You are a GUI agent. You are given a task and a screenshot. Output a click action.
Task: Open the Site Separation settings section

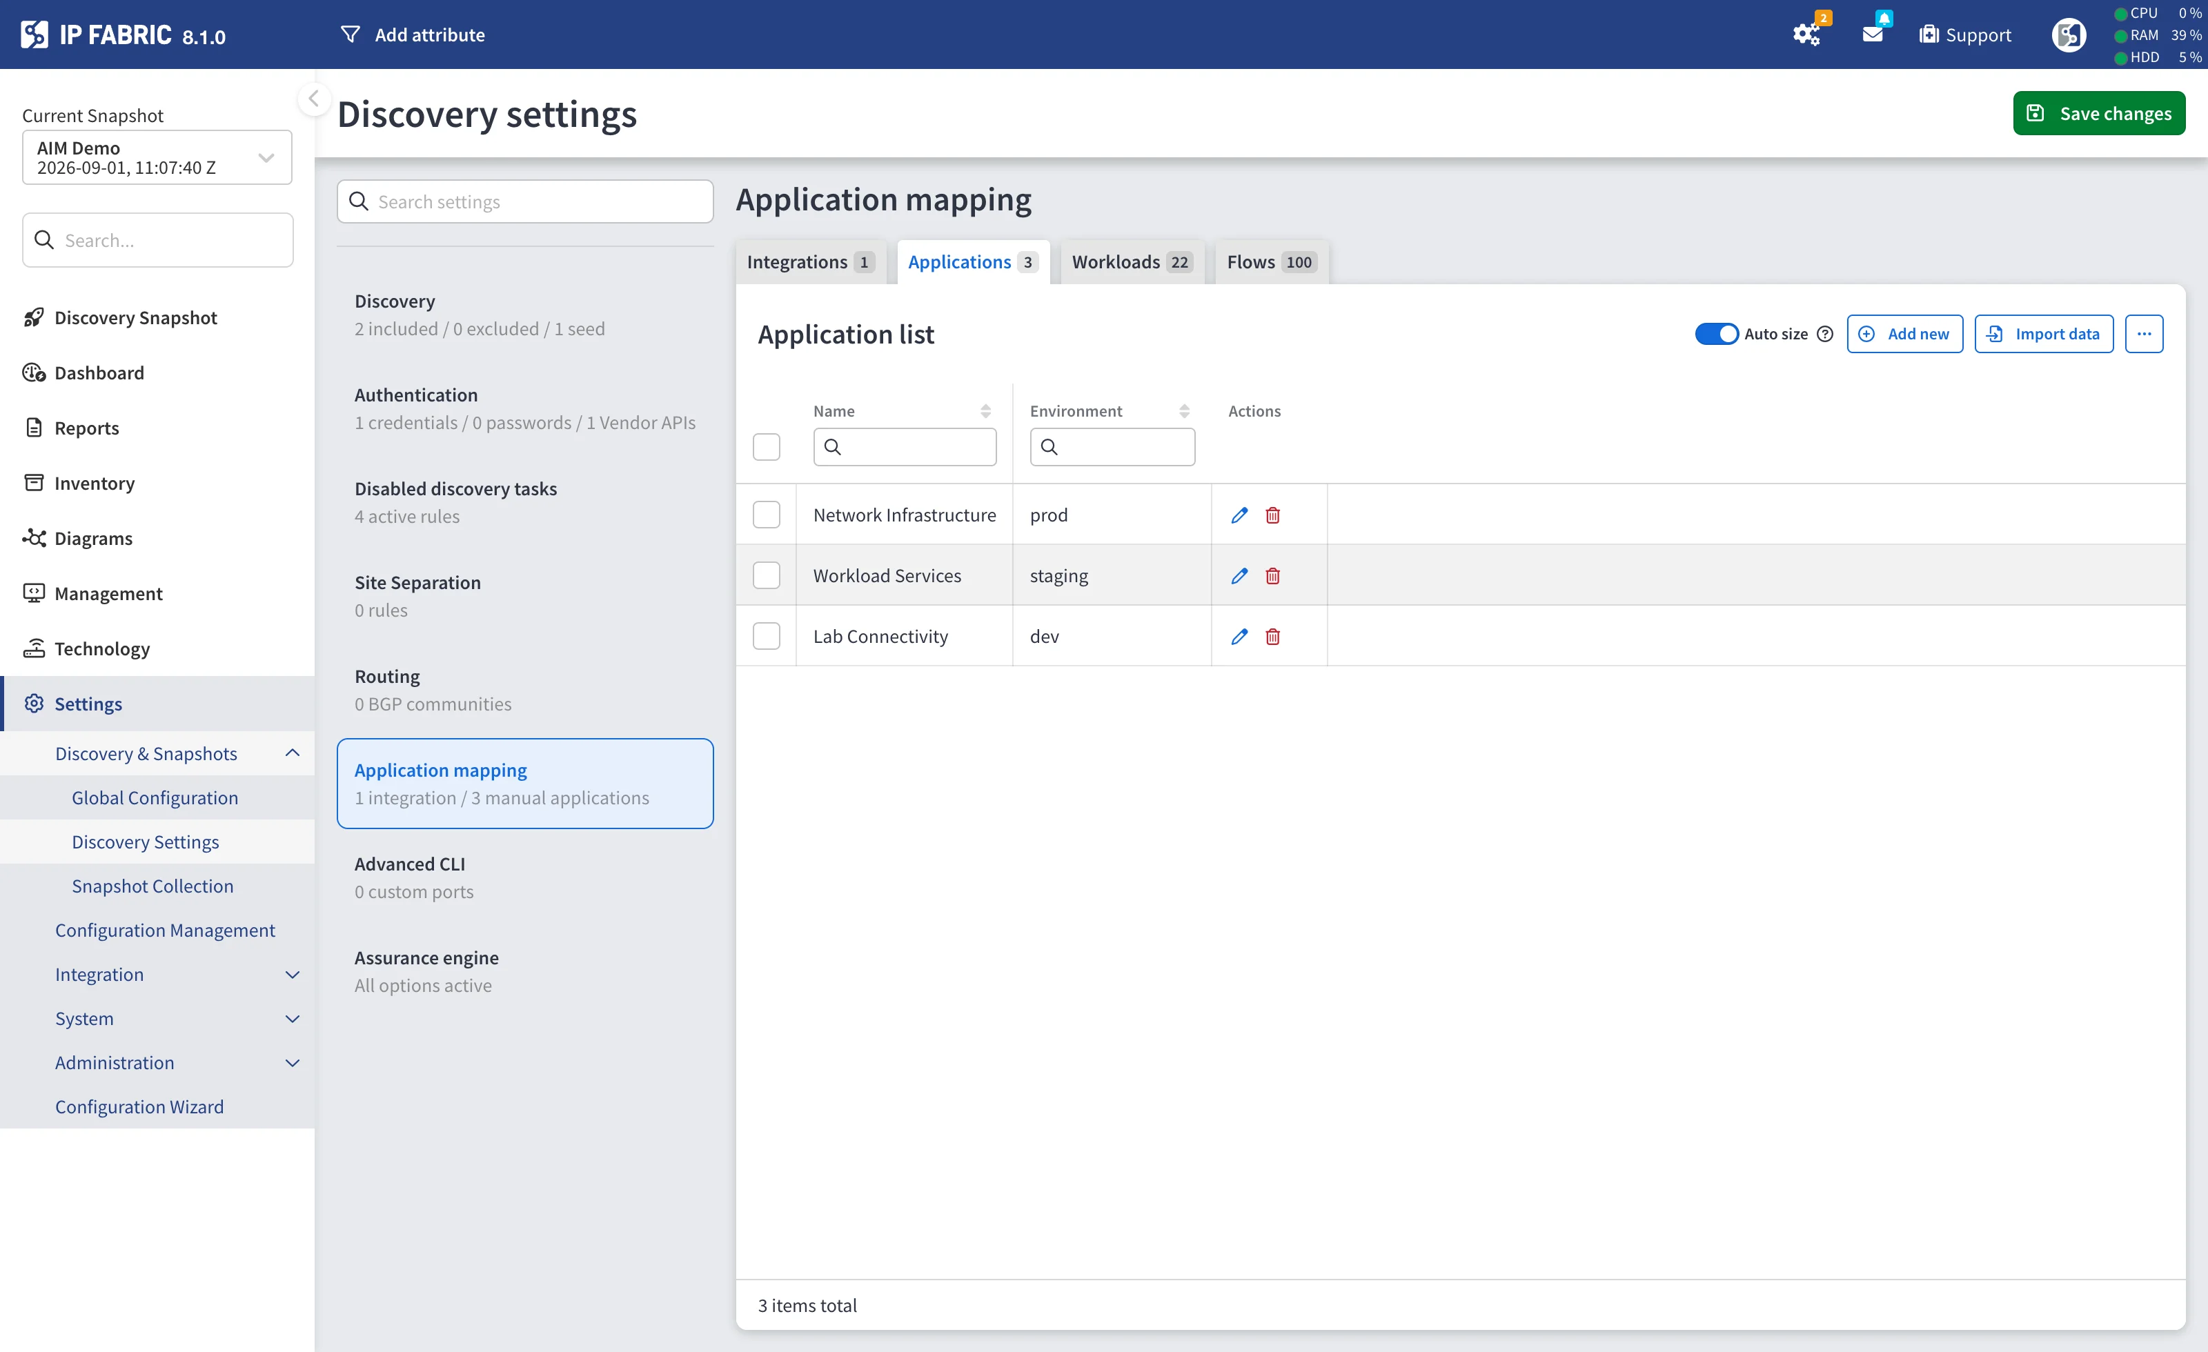(x=525, y=596)
